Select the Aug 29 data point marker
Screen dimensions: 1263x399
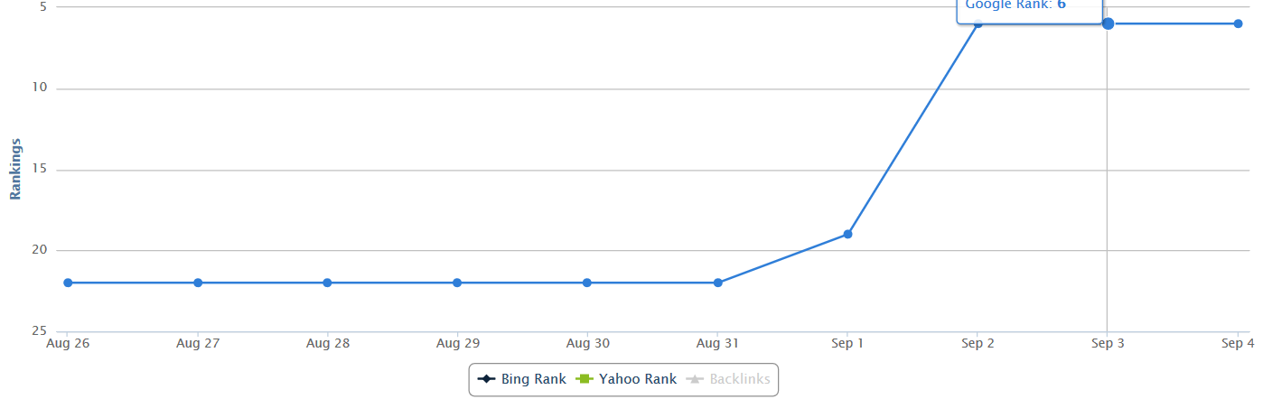457,283
